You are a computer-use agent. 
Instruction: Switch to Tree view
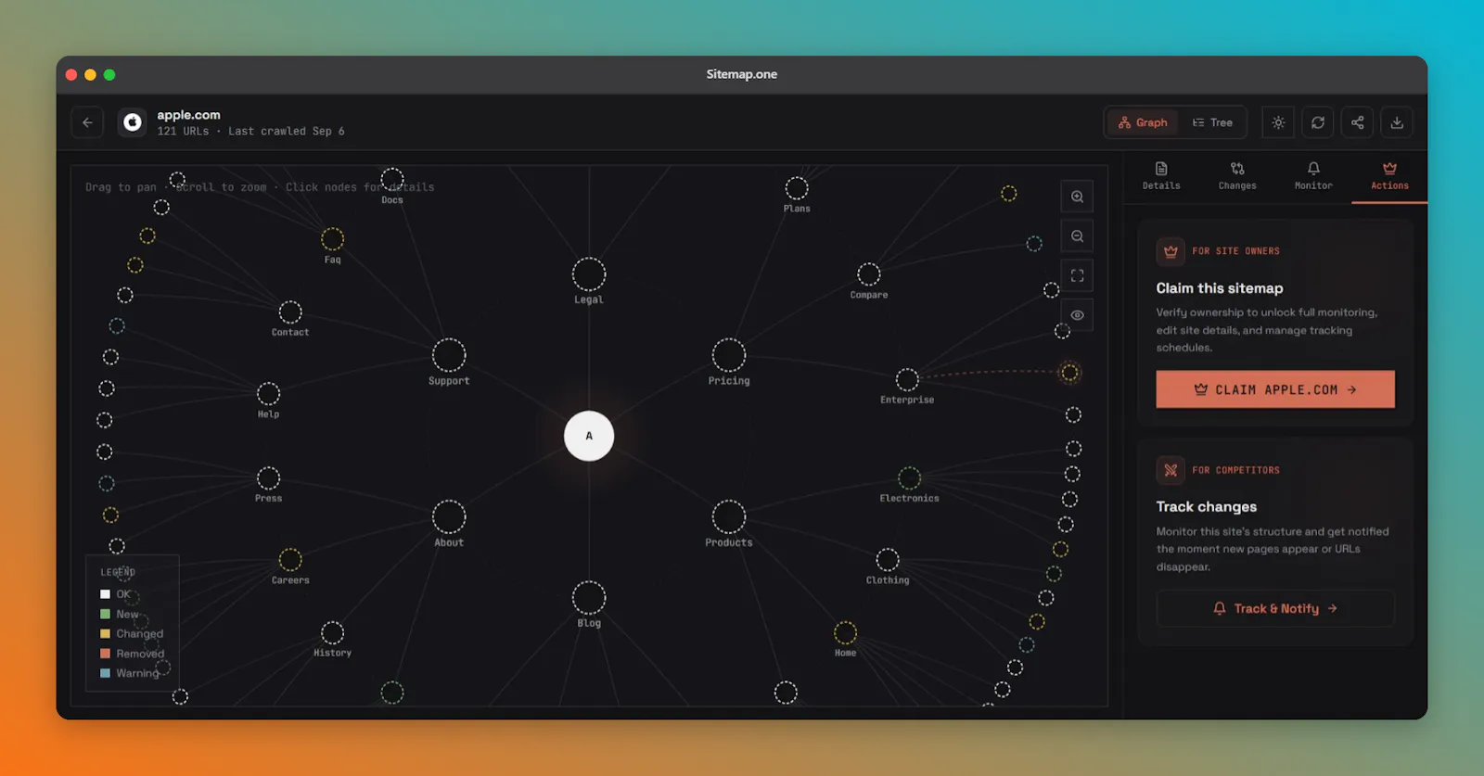1212,122
